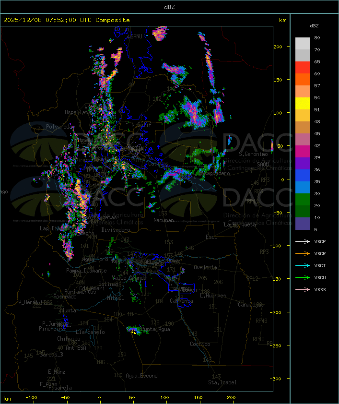This screenshot has width=339, height=404.
Task: Click the N_Calif map label
Action: point(141,124)
